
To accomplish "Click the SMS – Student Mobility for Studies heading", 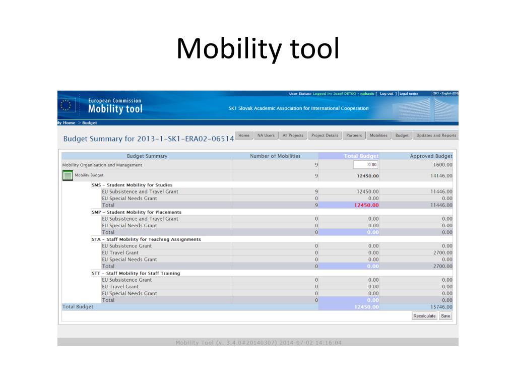I will pyautogui.click(x=132, y=185).
